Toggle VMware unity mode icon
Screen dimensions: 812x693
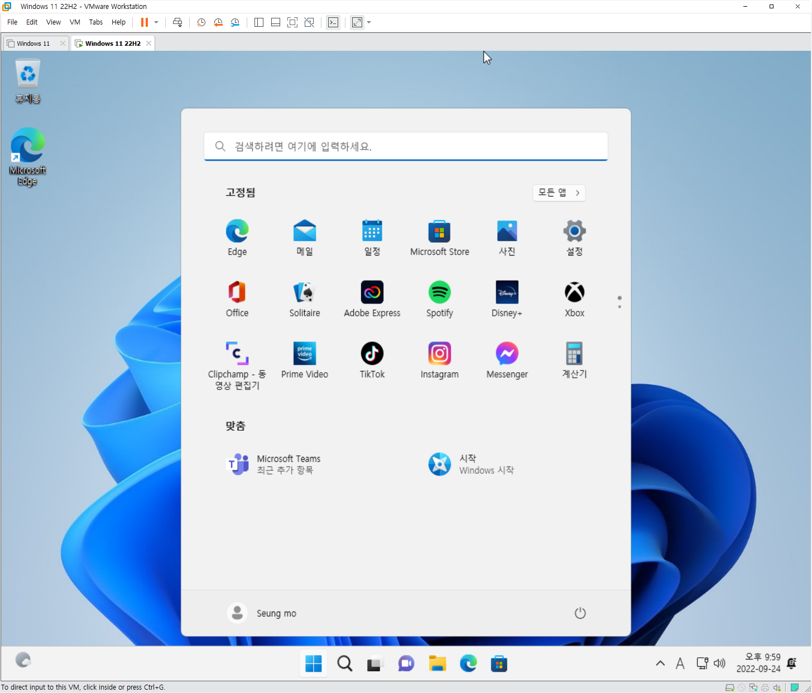coord(309,22)
